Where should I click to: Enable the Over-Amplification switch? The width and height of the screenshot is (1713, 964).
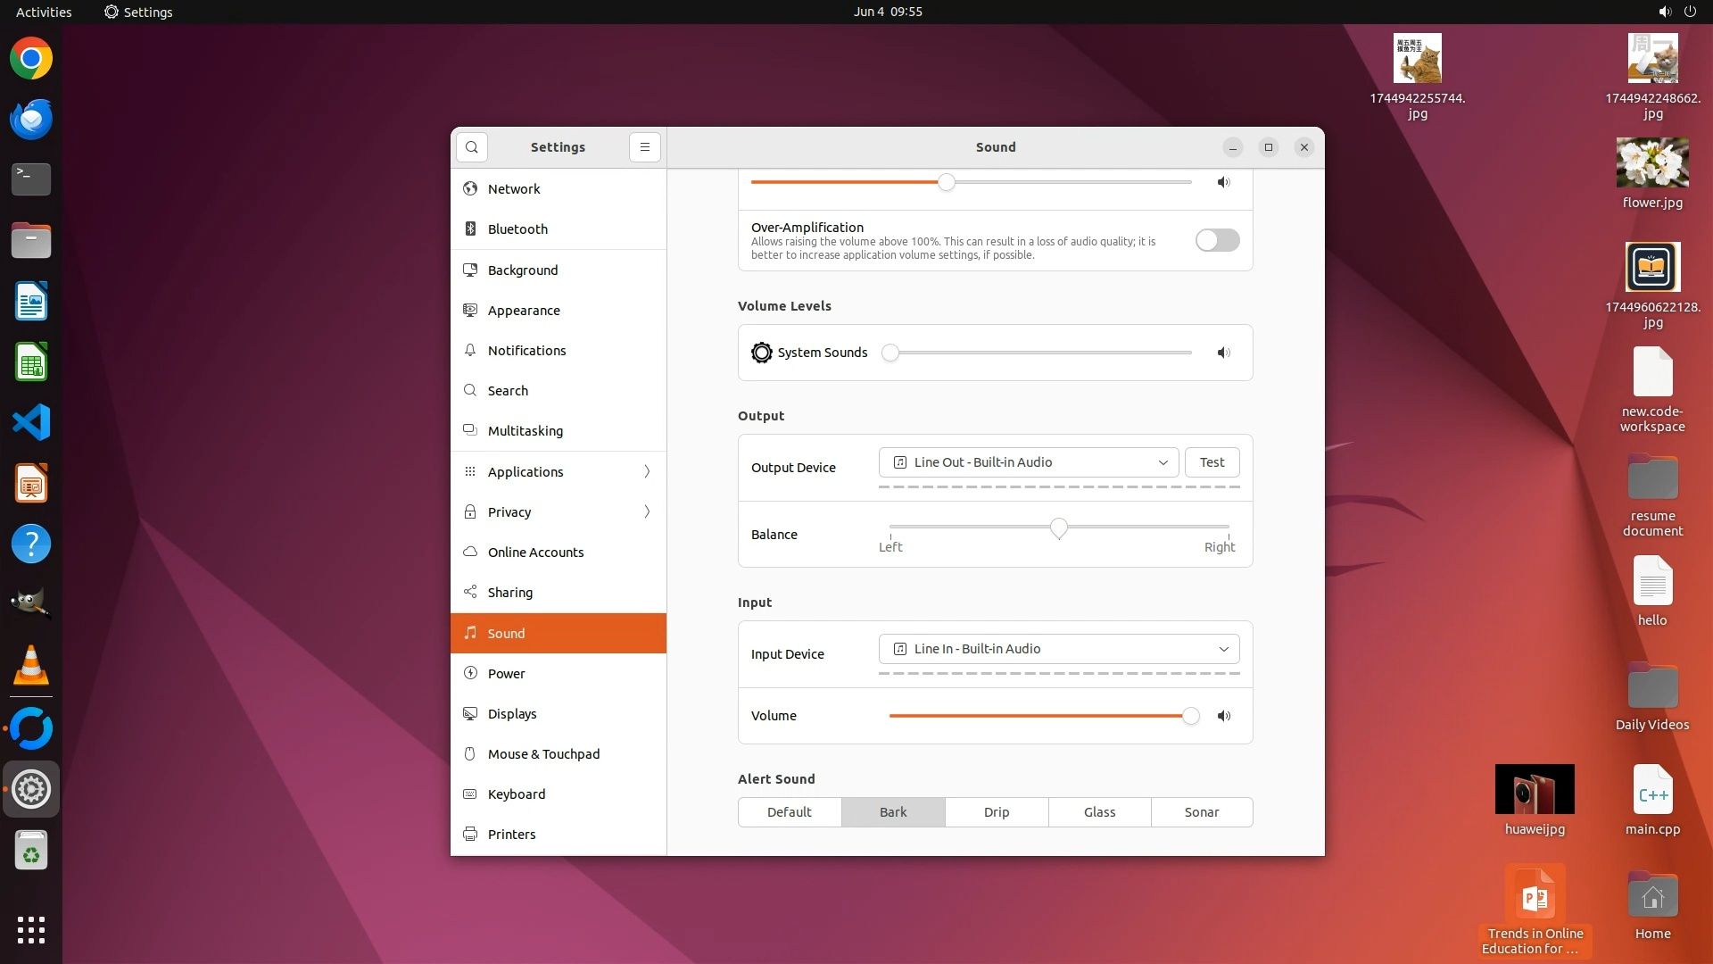pyautogui.click(x=1217, y=240)
